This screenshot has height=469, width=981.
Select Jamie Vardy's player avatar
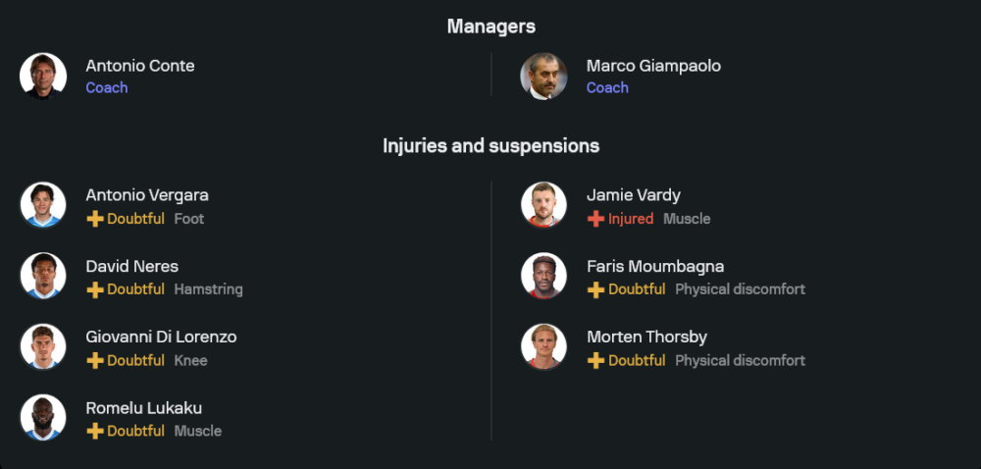point(543,205)
